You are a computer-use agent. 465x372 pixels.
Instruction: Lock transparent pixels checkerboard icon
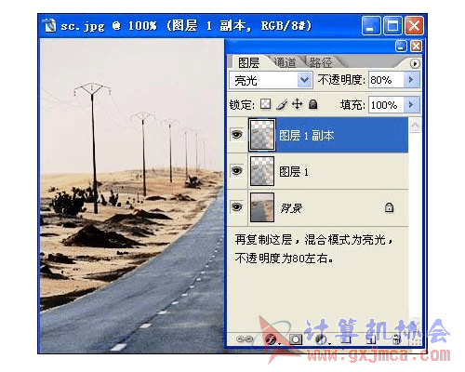tap(265, 104)
